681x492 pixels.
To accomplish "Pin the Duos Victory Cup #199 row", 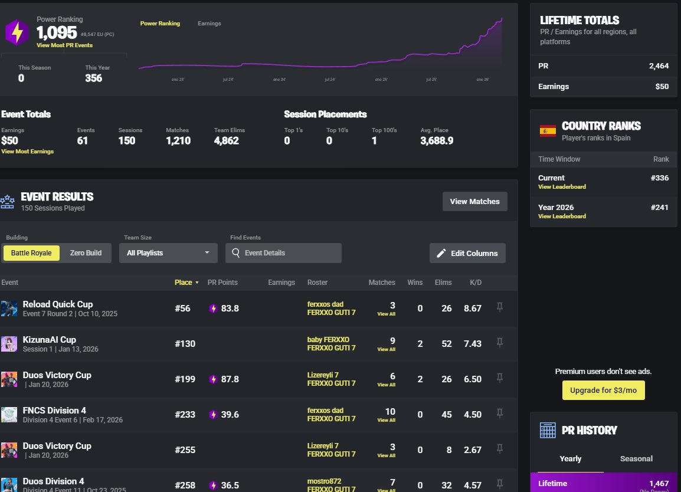I will coord(500,378).
